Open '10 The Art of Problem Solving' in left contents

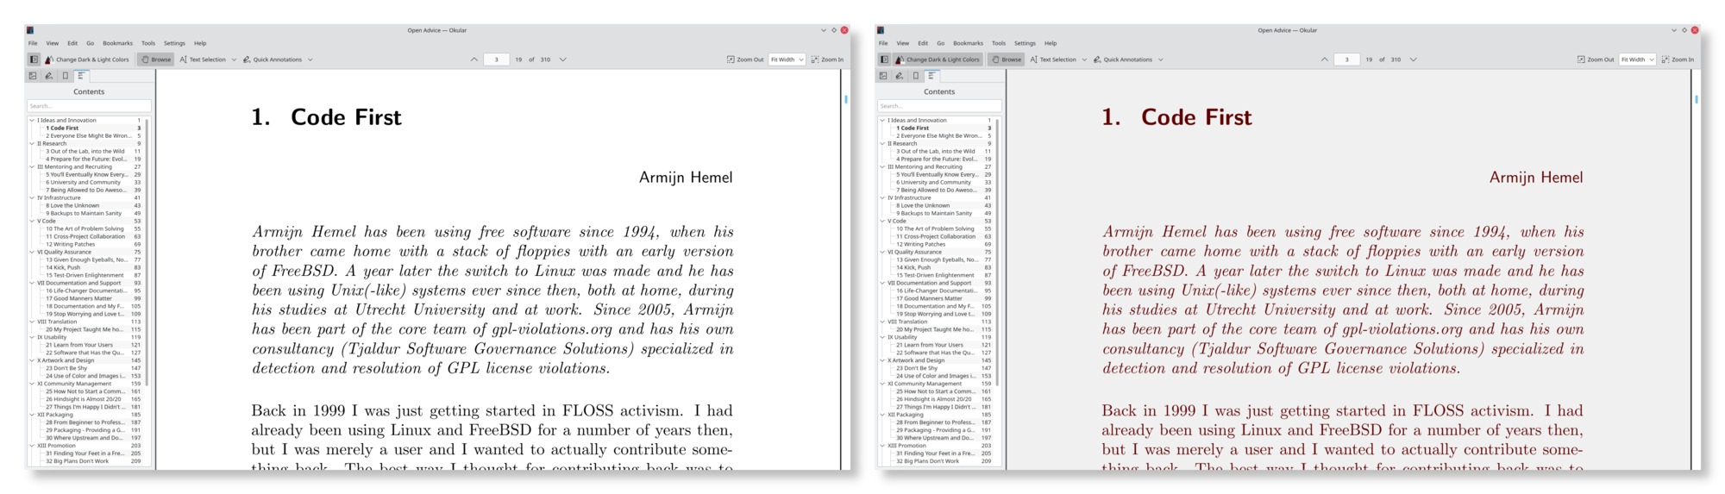click(x=85, y=229)
